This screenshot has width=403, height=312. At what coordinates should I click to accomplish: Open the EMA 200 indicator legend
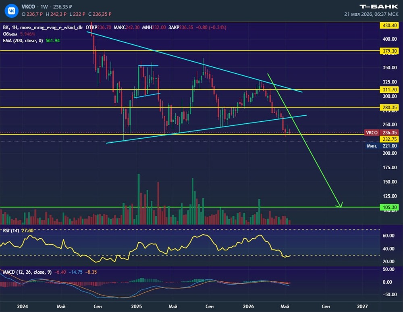[x=31, y=41]
